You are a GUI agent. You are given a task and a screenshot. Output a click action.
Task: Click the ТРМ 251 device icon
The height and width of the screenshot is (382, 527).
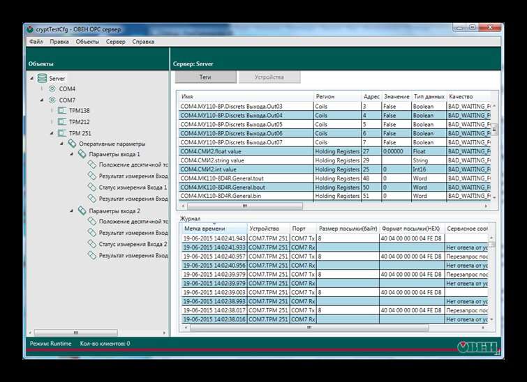pyautogui.click(x=62, y=133)
